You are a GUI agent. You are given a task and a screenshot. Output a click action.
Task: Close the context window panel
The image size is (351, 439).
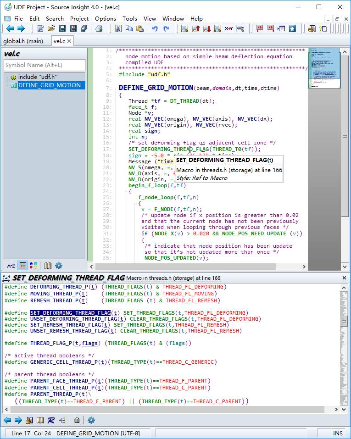pos(345,278)
